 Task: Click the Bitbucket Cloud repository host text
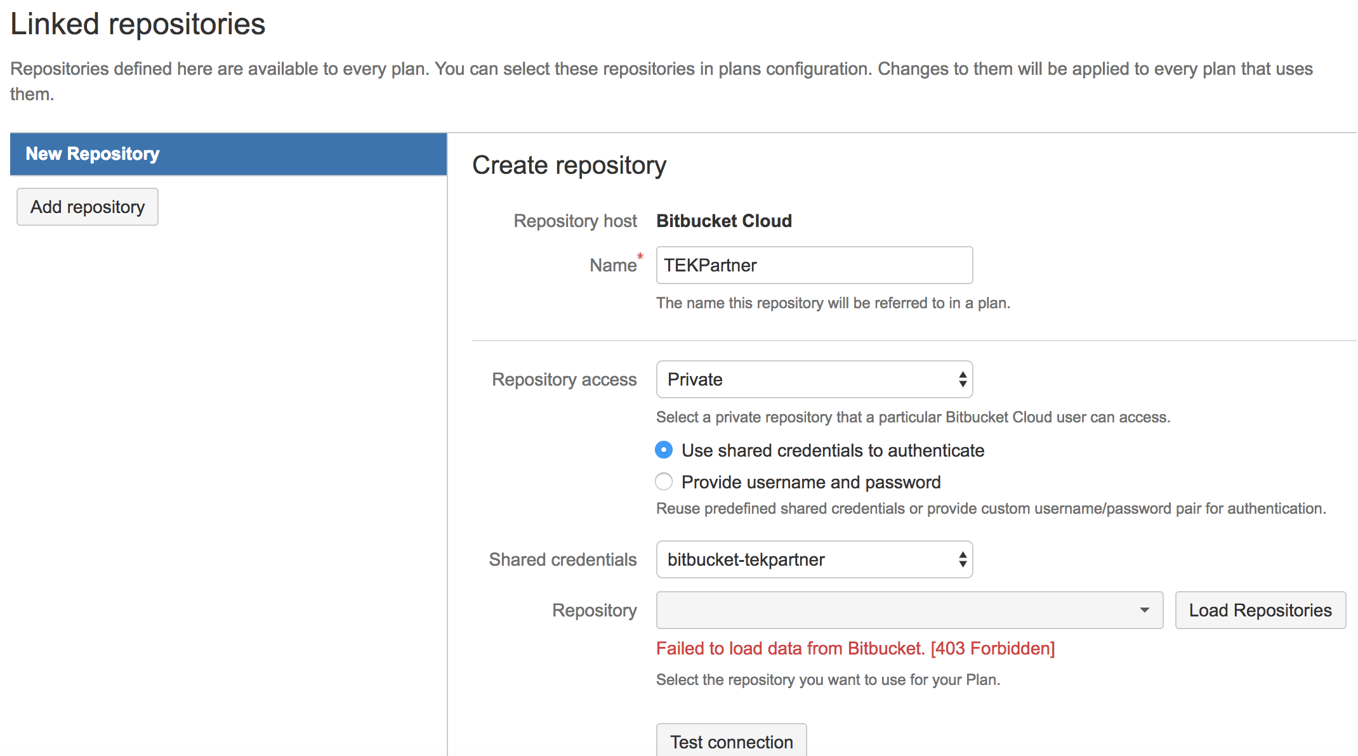724,221
